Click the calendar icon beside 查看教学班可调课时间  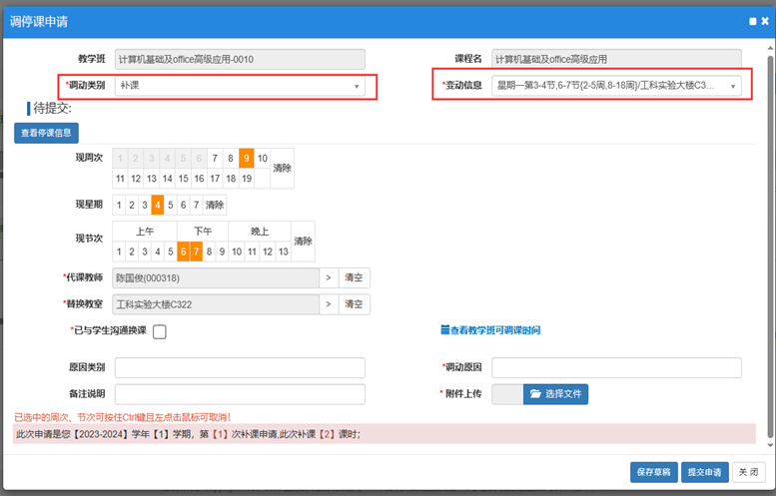pos(444,330)
